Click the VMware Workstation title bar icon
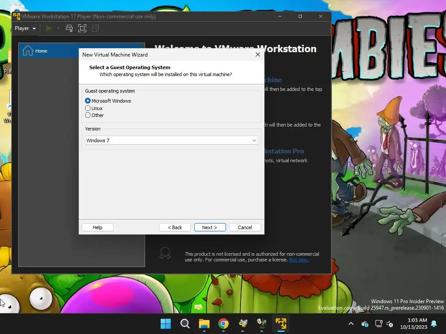 tap(17, 17)
